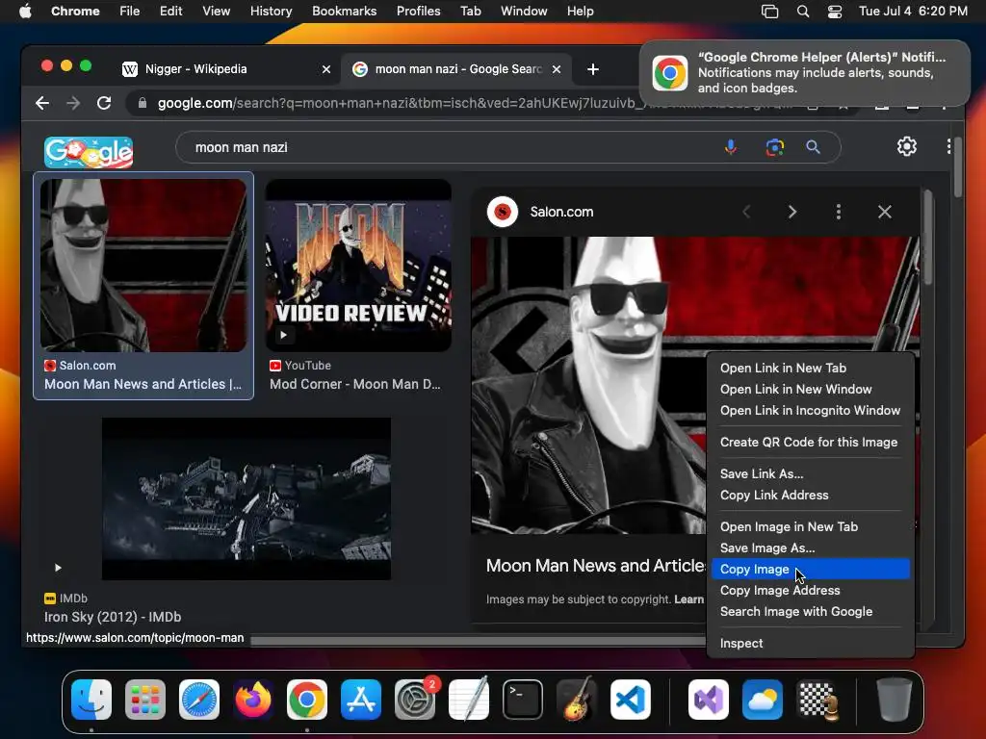Click the page vertical scrollbar
This screenshot has height=739, width=986.
tap(957, 166)
